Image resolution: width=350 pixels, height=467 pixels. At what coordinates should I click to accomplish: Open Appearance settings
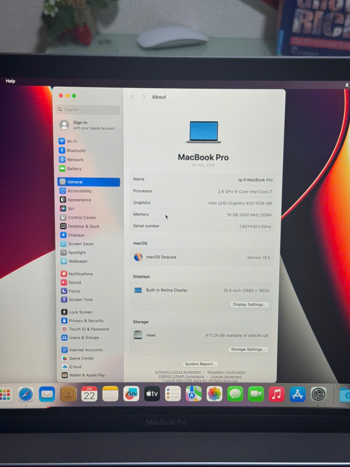point(75,200)
